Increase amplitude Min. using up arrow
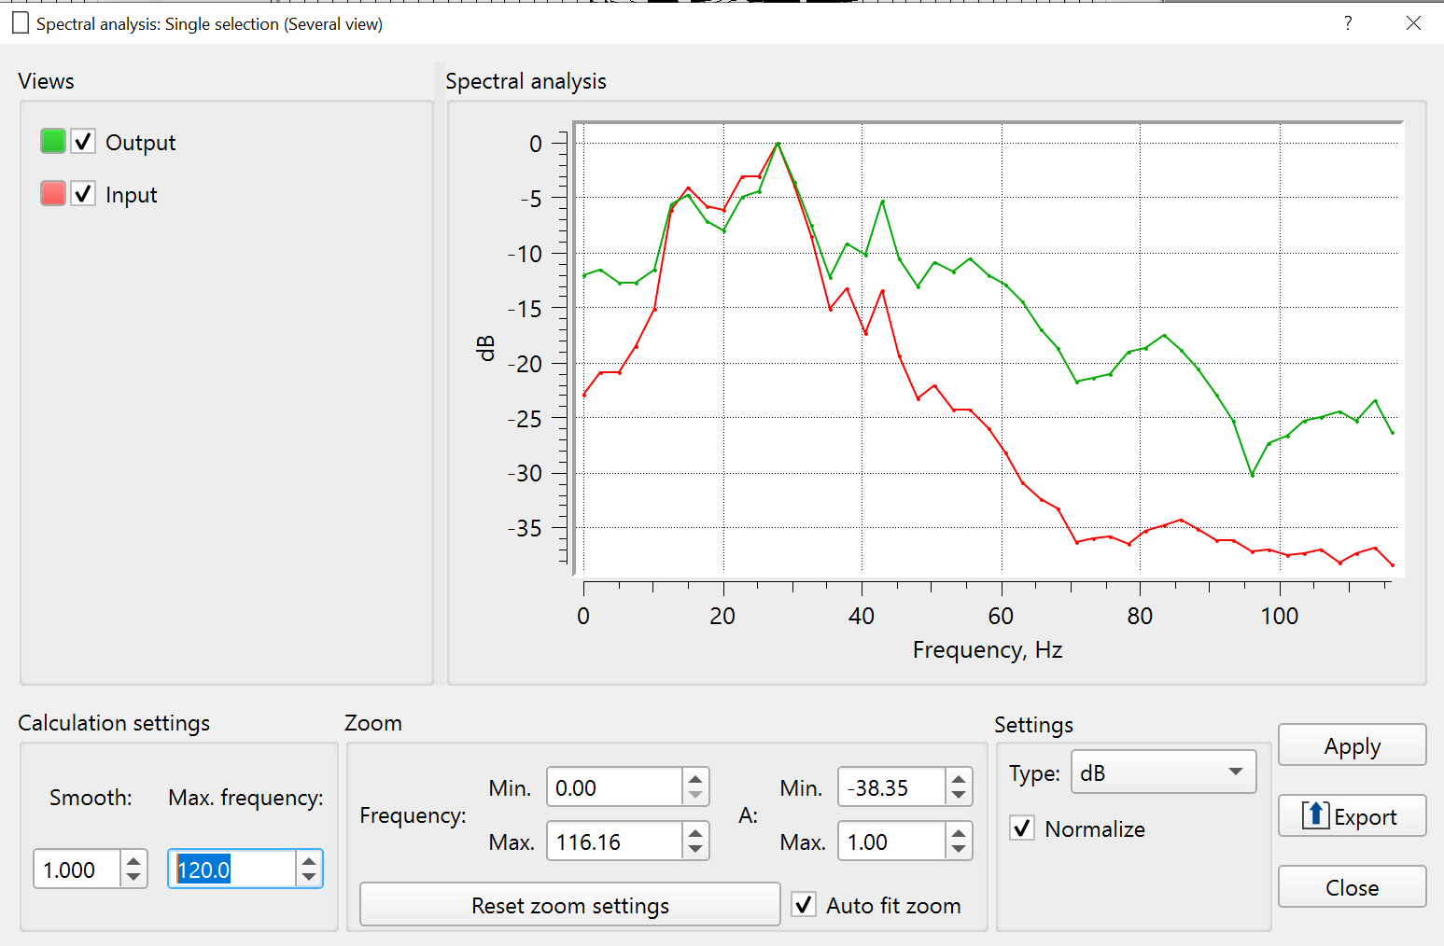 coord(959,779)
